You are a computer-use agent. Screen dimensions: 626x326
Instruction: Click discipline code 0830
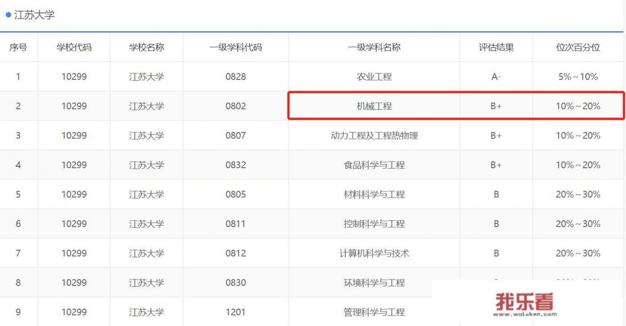pyautogui.click(x=236, y=282)
